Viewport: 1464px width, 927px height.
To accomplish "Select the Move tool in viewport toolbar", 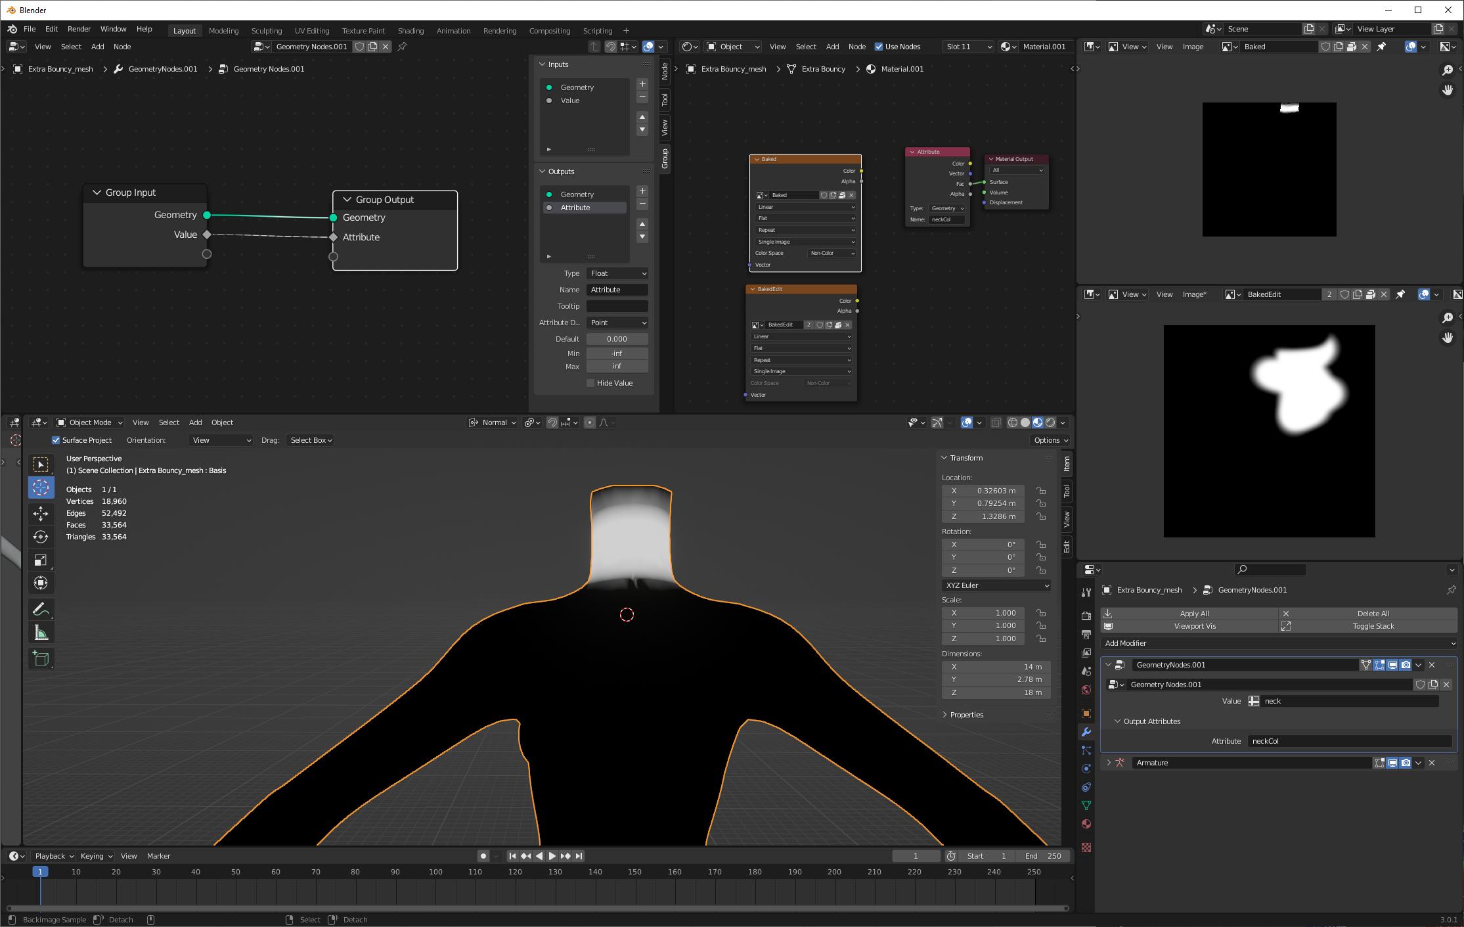I will [x=41, y=514].
